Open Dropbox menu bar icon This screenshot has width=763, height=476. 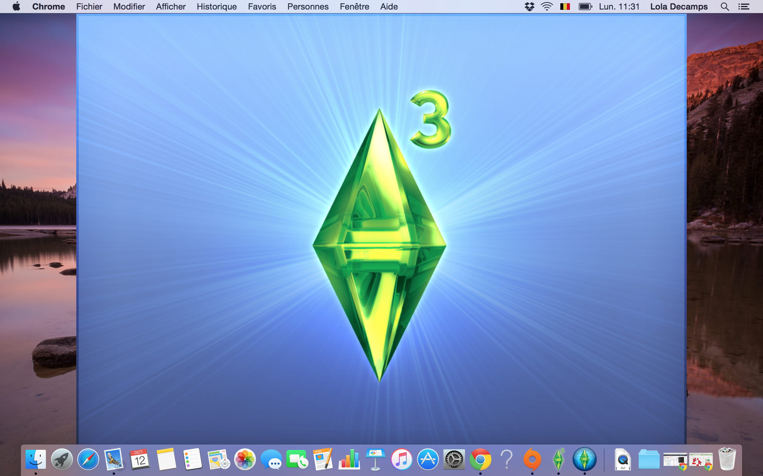click(x=529, y=6)
